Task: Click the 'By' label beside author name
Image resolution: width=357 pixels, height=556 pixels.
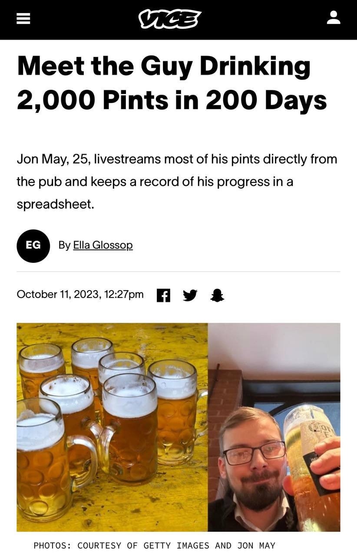Action: point(64,245)
